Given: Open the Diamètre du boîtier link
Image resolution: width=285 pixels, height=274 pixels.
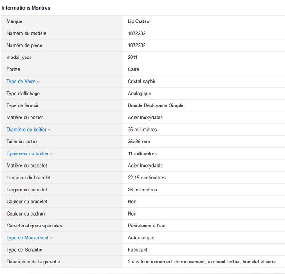Looking at the screenshot, I should point(26,130).
